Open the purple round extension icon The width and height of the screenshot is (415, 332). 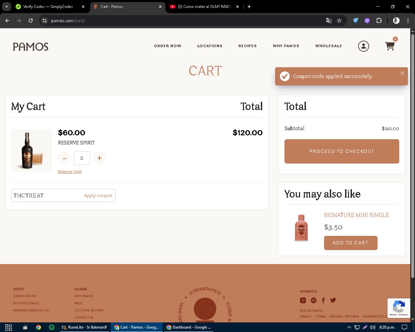pos(367,20)
